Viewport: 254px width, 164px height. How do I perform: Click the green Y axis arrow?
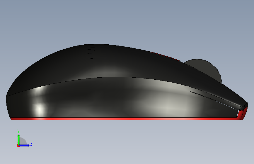19,139
